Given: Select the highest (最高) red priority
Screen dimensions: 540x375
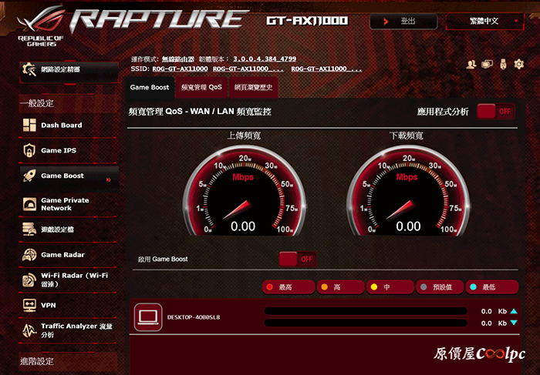Looking at the screenshot, I should click(x=289, y=287).
